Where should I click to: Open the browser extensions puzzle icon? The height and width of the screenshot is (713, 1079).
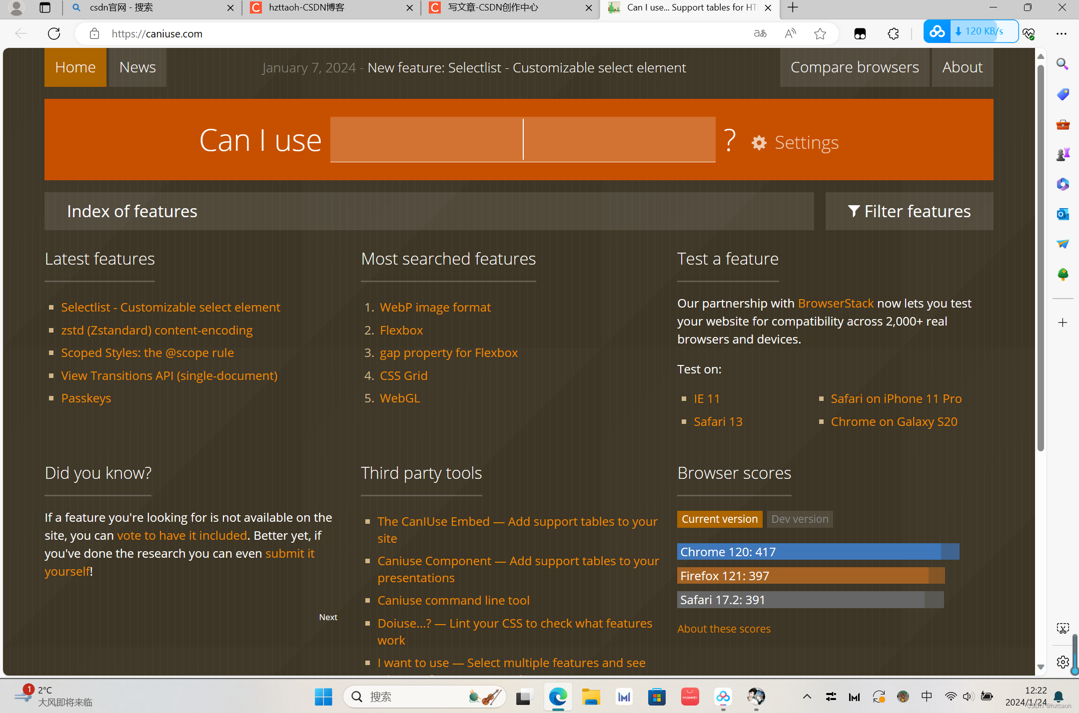(x=893, y=33)
